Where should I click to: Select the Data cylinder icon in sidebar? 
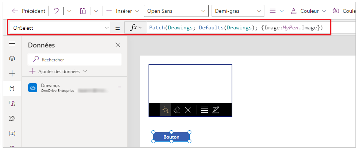pyautogui.click(x=12, y=88)
